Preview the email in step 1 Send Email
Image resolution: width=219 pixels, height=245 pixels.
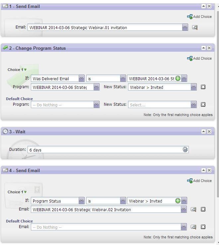[195, 28]
